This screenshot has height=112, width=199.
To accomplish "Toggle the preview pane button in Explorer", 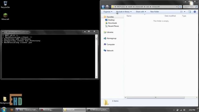I will tap(189, 12).
